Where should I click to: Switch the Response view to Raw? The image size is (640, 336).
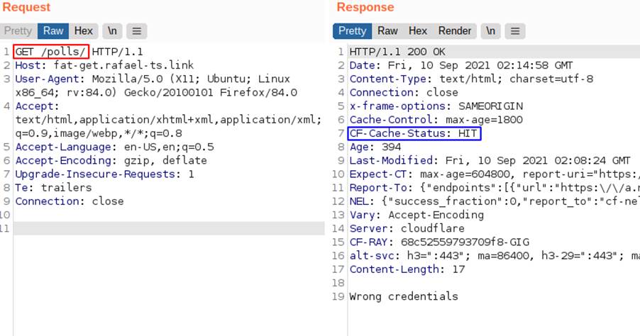[387, 31]
